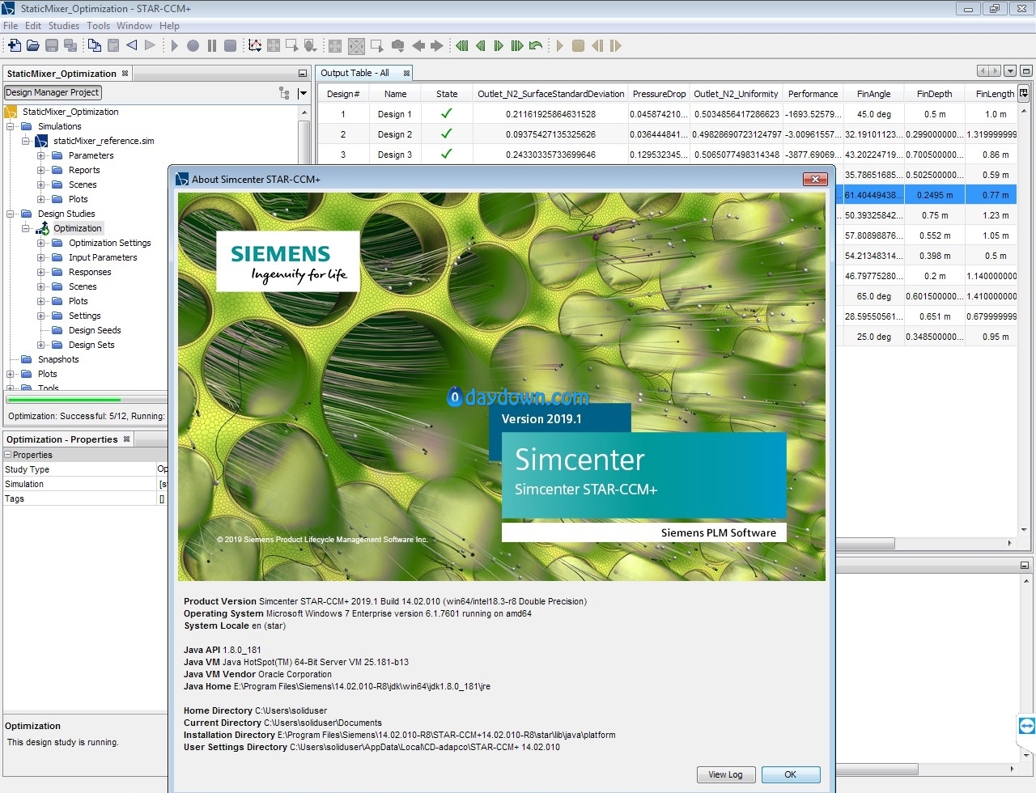1036x793 pixels.
Task: Click the camera snapshot toolbar icon
Action: 397,45
